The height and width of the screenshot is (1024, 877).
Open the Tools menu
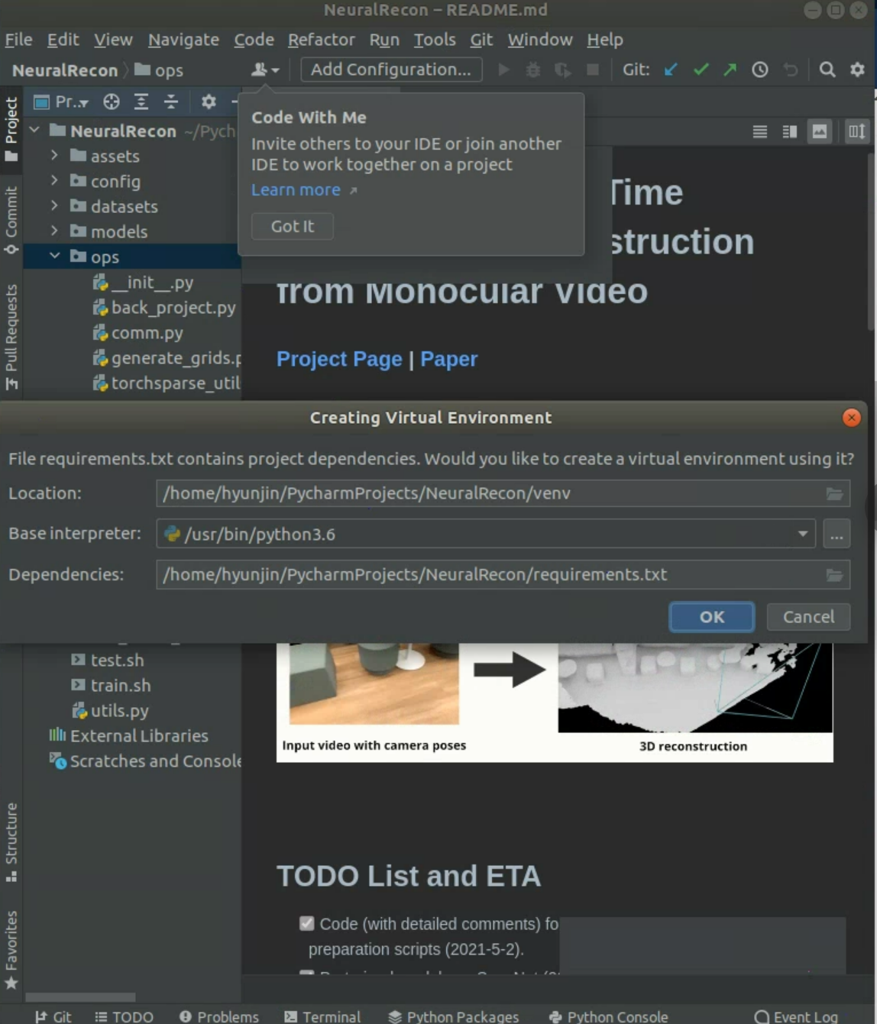click(435, 39)
